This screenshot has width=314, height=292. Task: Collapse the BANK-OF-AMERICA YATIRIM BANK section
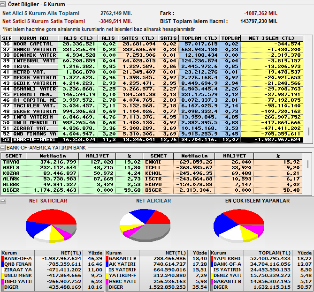(x=3, y=148)
